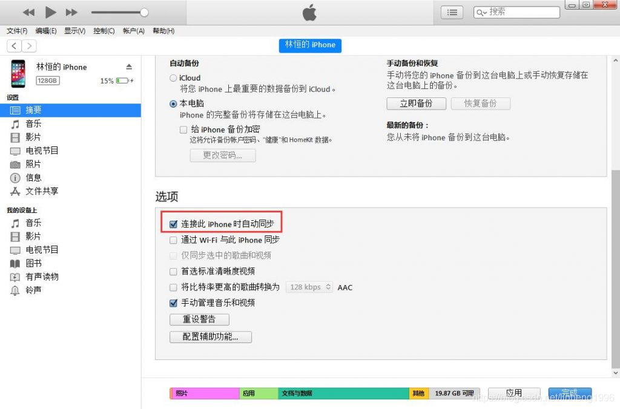Eject the iPhone with the eject icon
Screen dimensions: 620x409
[129, 67]
